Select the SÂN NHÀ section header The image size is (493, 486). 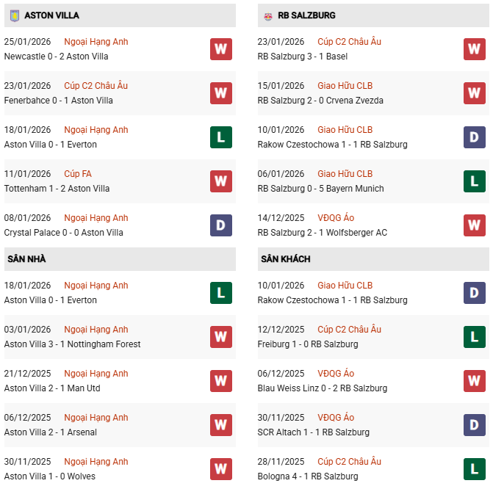[26, 259]
